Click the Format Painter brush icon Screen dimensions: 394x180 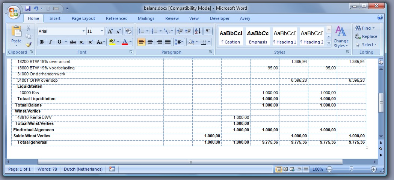(x=29, y=44)
